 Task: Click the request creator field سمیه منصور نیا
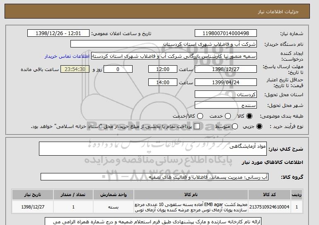coord(174,56)
